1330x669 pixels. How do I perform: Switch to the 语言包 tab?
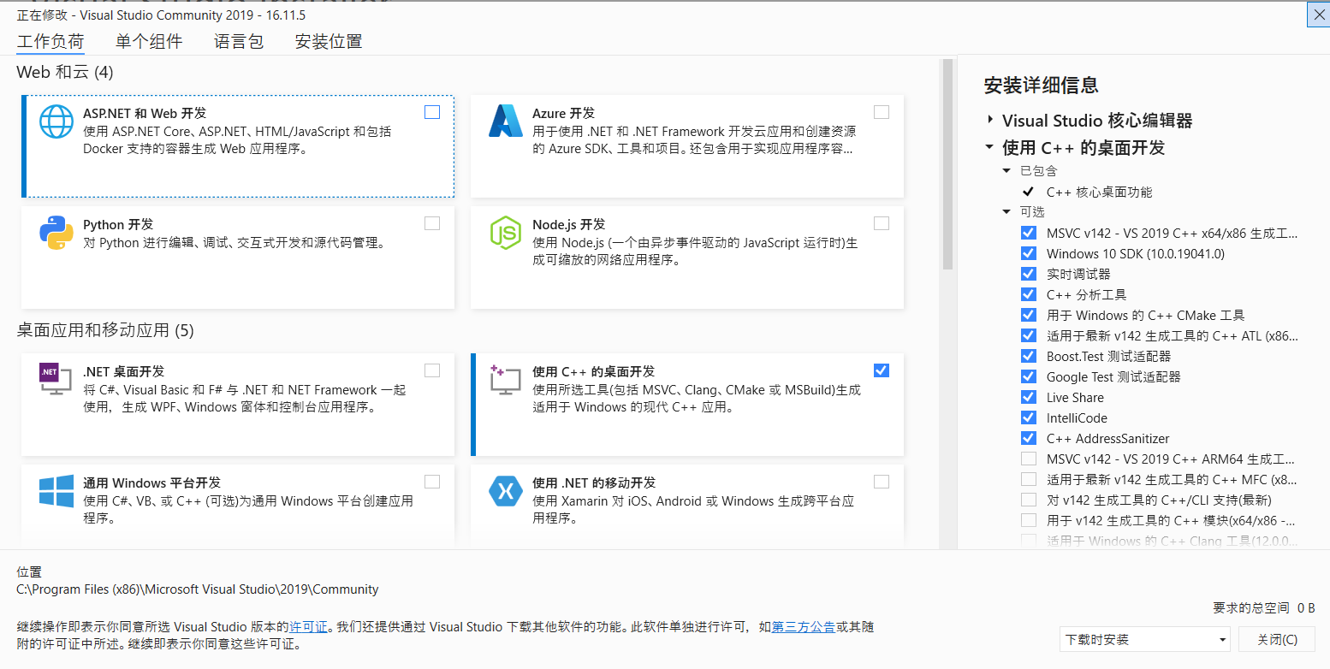point(239,41)
